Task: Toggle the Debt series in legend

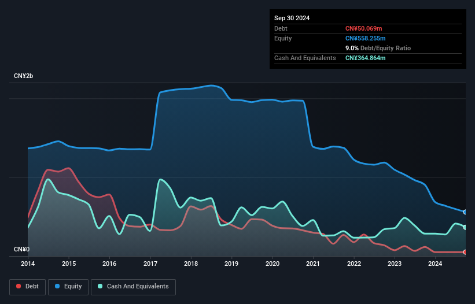Action: point(28,287)
